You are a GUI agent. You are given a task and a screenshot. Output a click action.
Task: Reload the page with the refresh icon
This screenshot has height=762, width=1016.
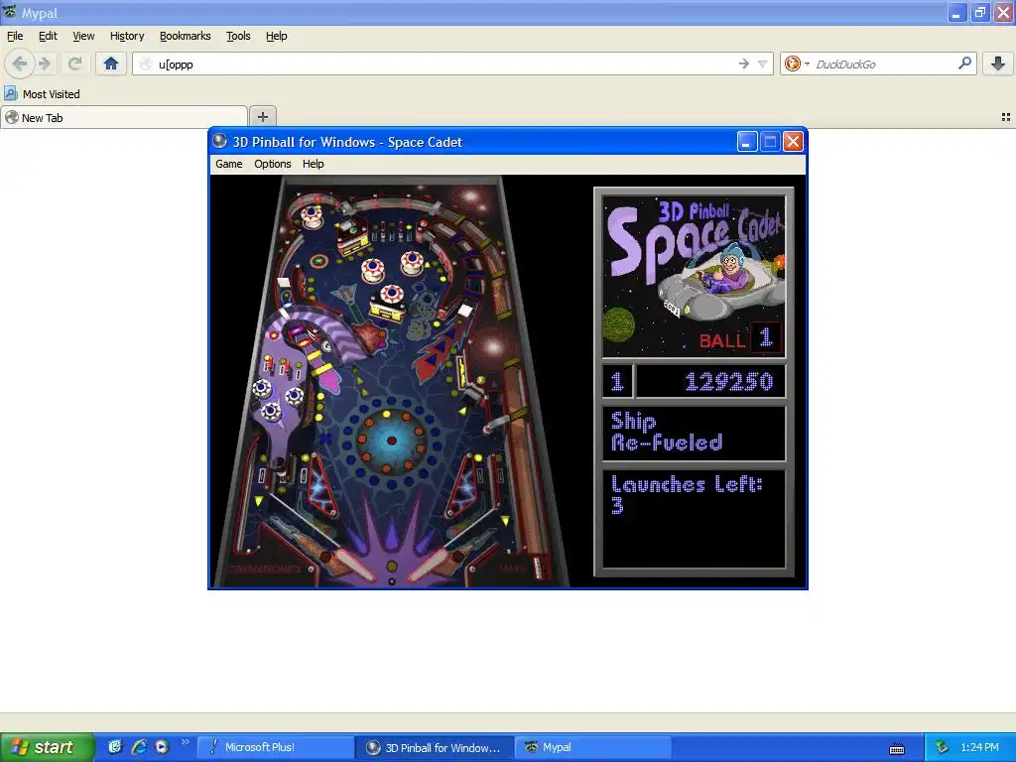point(74,63)
